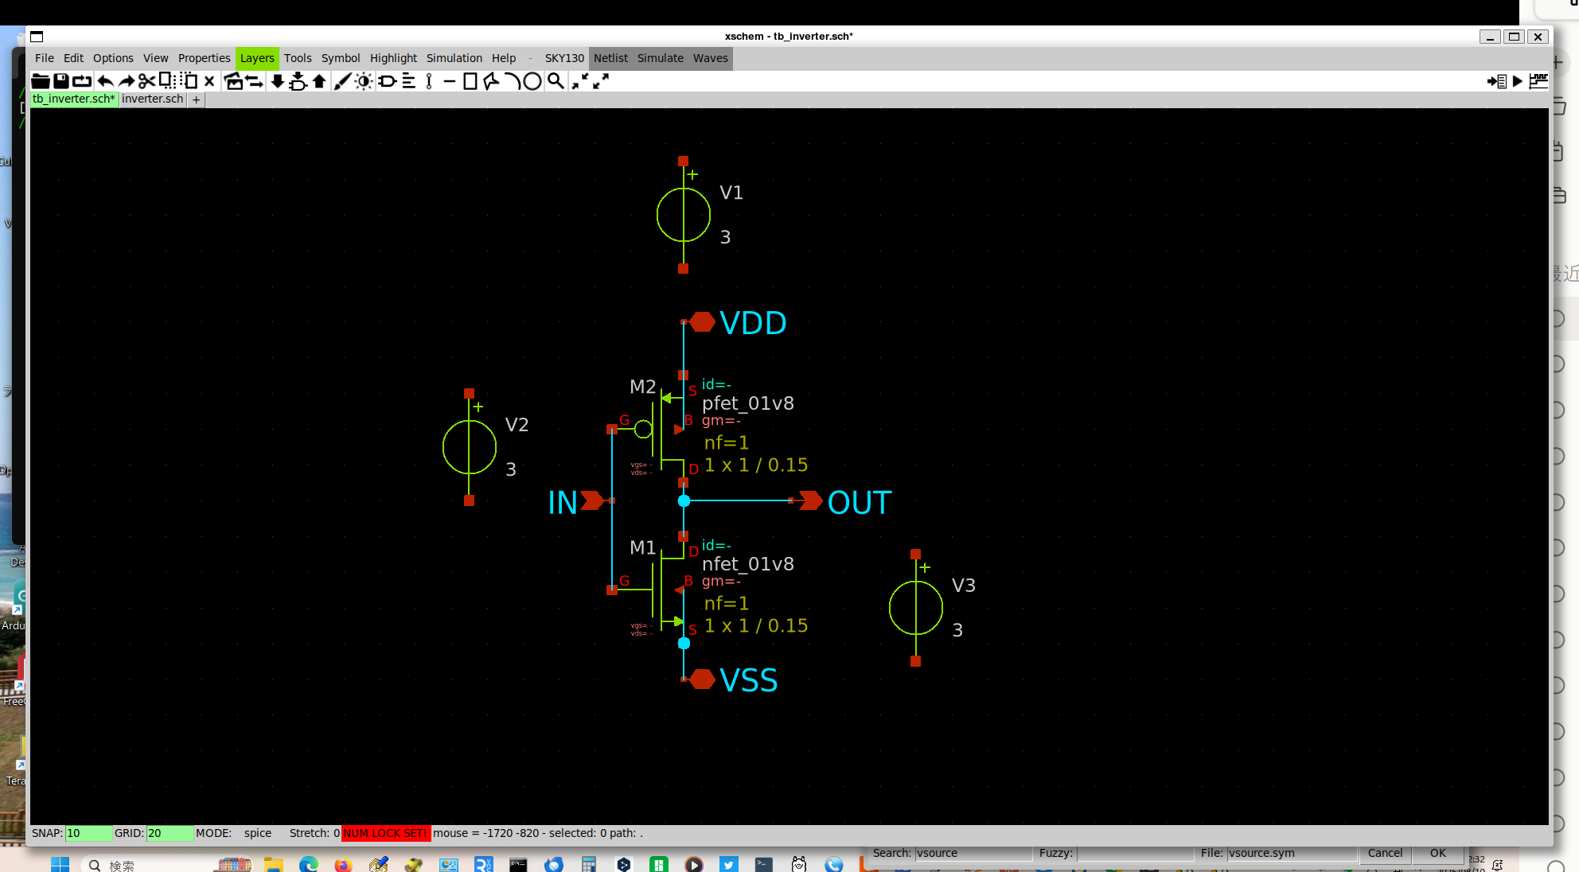
Task: Open Firefox from the taskbar
Action: coord(343,865)
